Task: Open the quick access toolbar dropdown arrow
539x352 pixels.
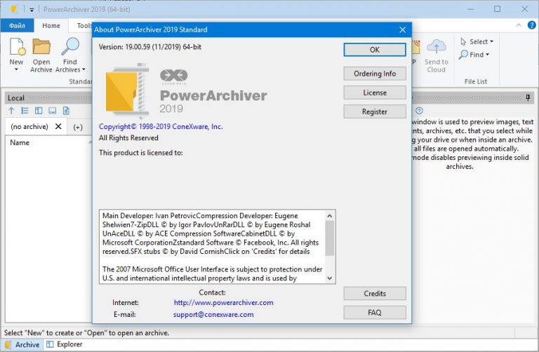Action: tap(32, 10)
